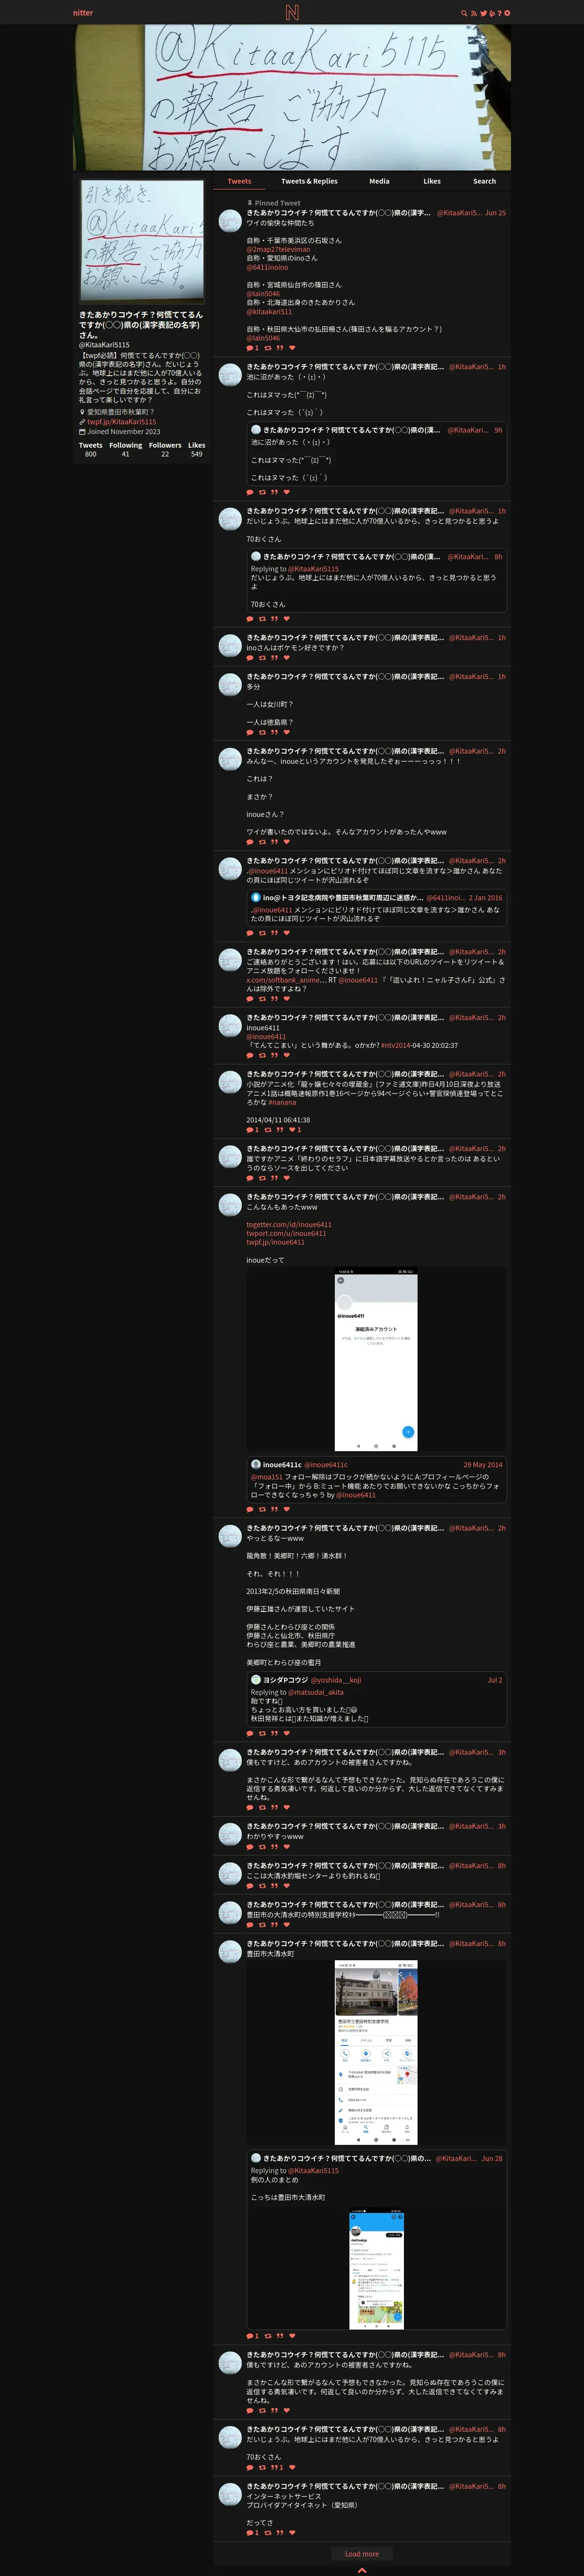Open the @yoshida__koji handle in quoted tweet

coord(336,1680)
